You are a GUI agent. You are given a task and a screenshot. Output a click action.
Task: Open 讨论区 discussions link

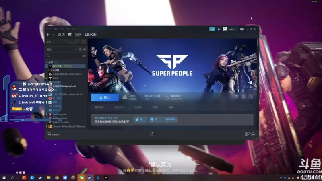[x=138, y=107]
